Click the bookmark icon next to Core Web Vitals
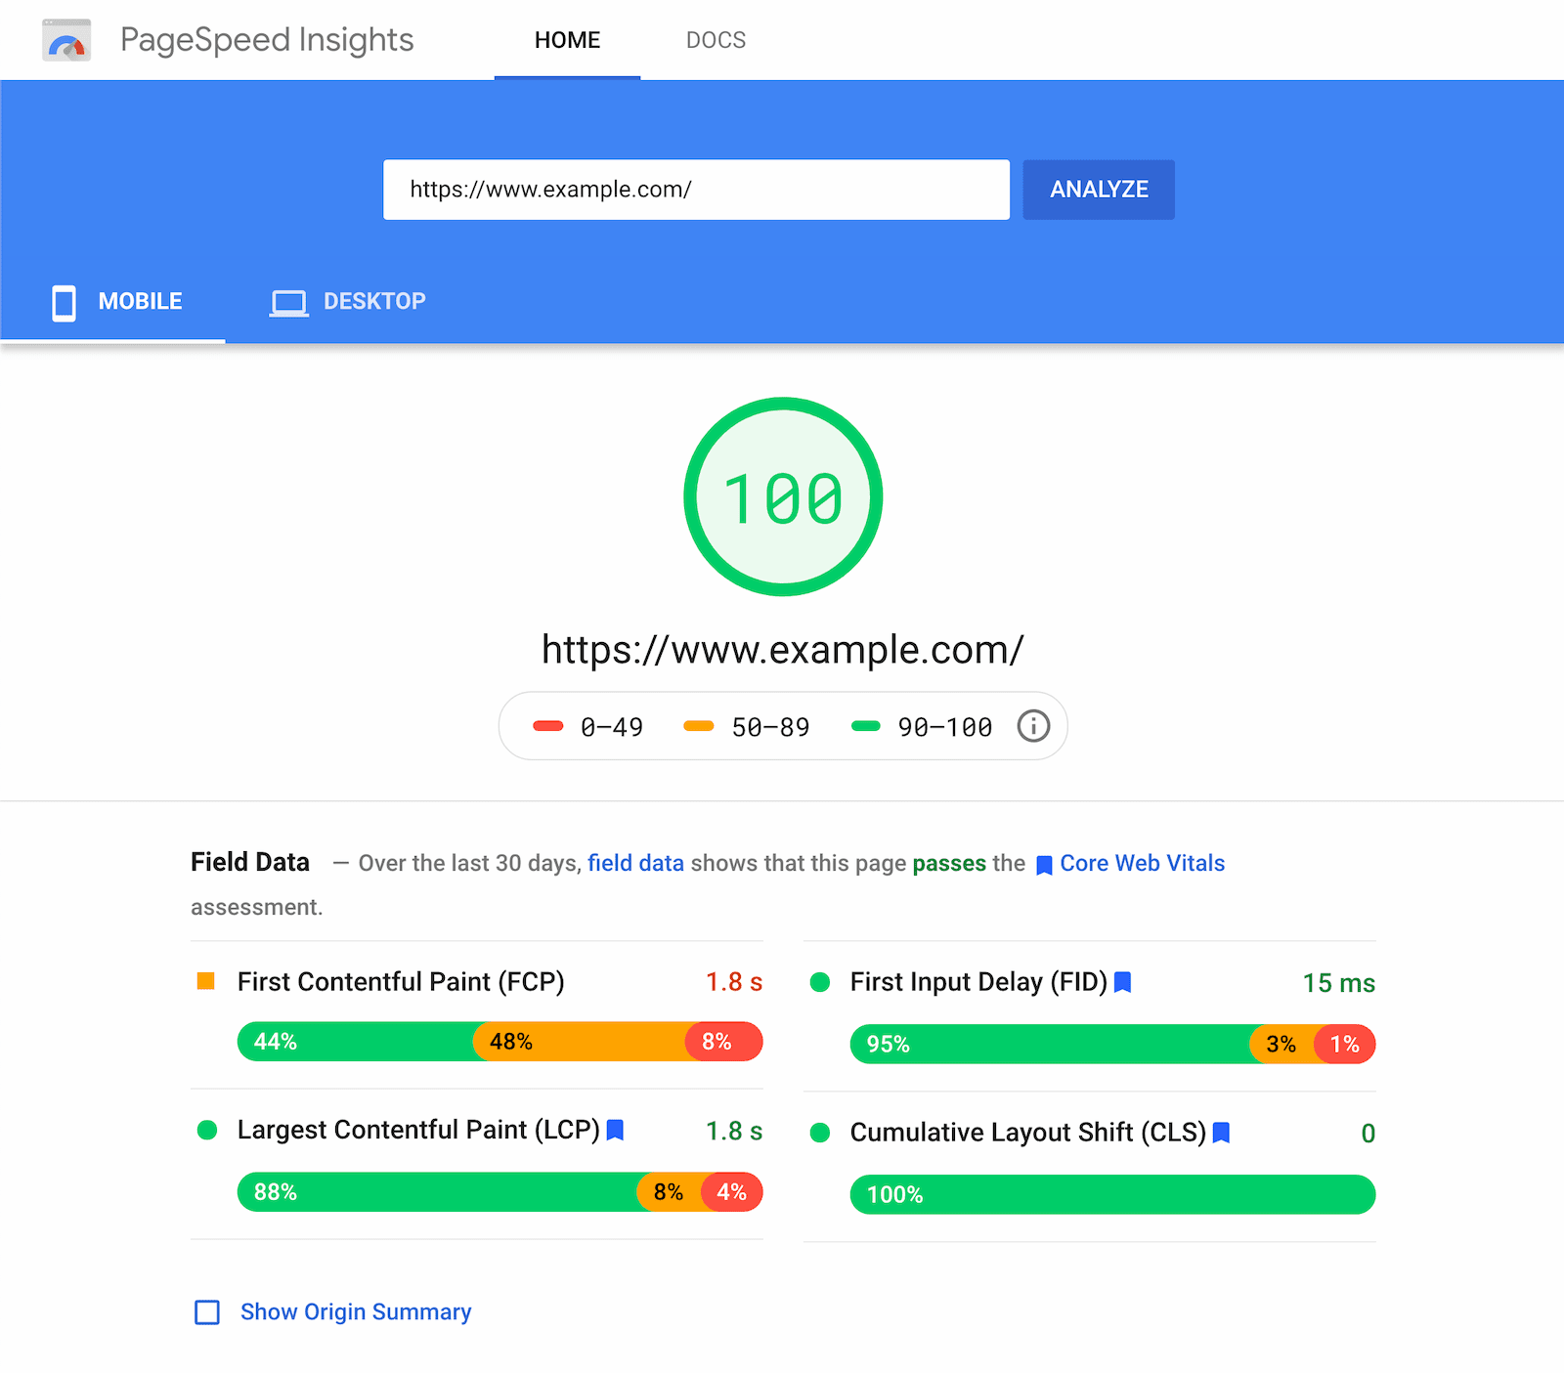Viewport: 1564px width, 1373px height. pyautogui.click(x=1043, y=864)
